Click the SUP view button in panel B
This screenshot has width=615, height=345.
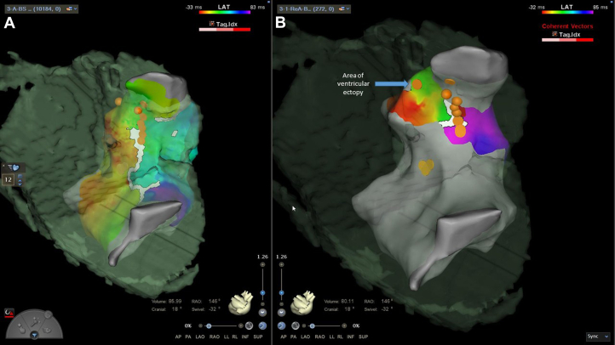(x=363, y=337)
